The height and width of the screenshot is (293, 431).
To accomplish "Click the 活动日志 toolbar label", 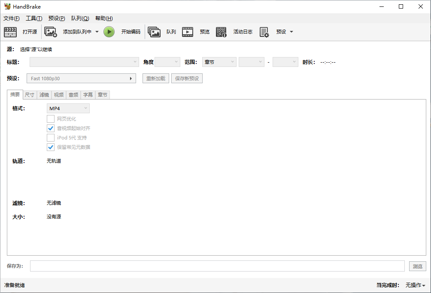I will click(243, 32).
